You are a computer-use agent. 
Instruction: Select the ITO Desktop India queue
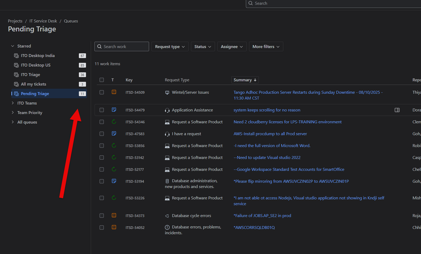coord(49,56)
